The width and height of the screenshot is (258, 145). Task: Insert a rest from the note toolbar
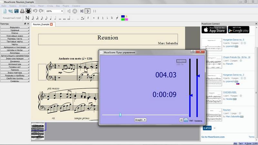(x=88, y=18)
